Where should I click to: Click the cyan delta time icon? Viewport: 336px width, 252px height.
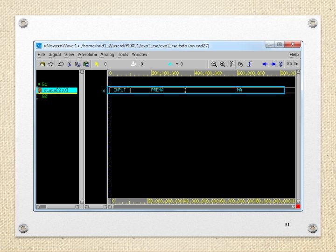click(170, 64)
